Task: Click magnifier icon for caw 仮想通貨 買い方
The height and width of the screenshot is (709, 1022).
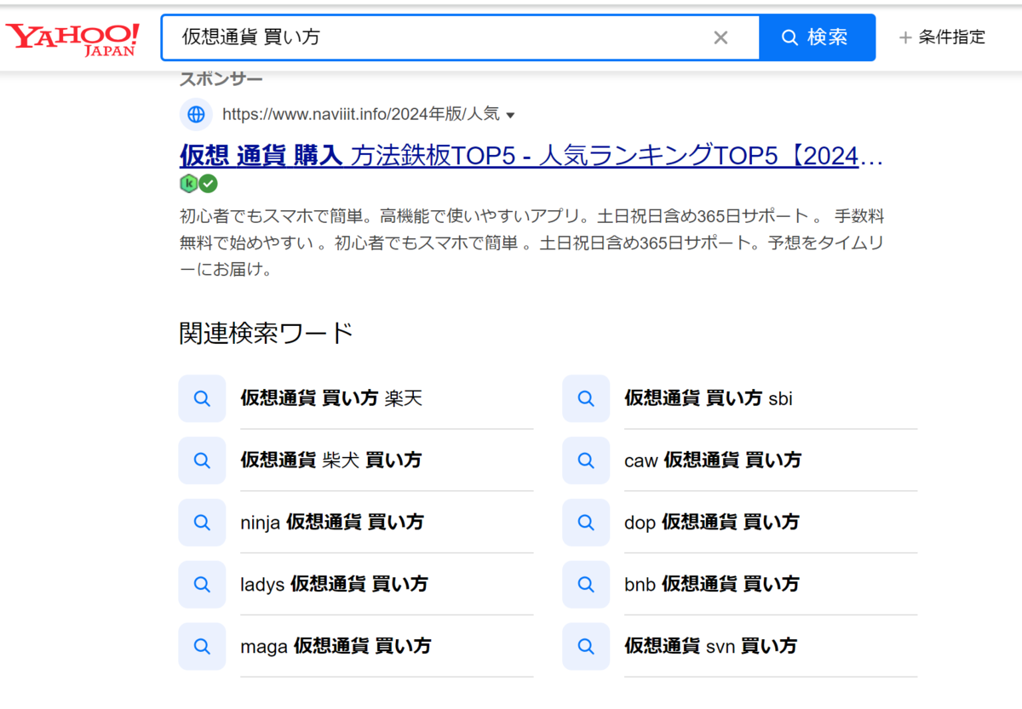Action: tap(586, 460)
